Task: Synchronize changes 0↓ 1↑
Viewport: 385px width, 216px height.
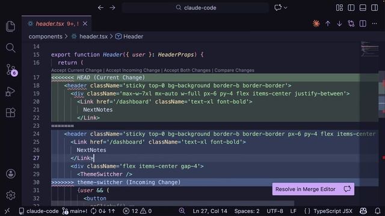Action: pyautogui.click(x=103, y=211)
